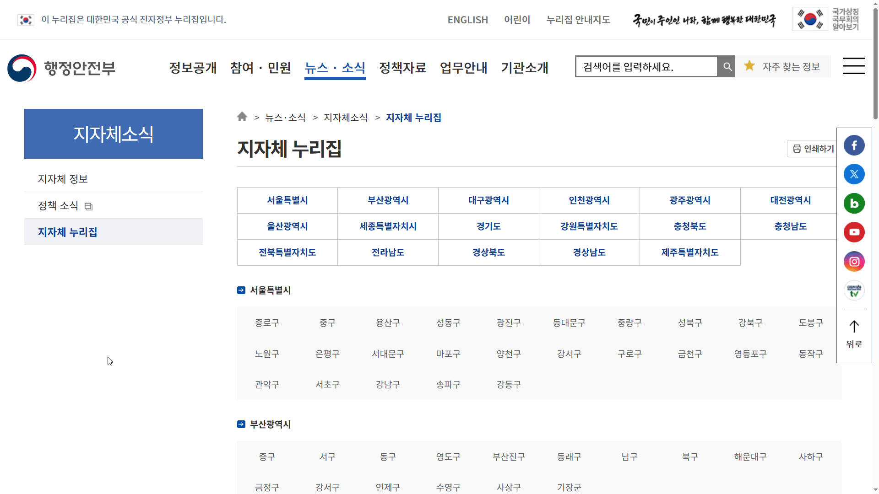Switch to the ENGLISH version
879x494 pixels.
467,20
